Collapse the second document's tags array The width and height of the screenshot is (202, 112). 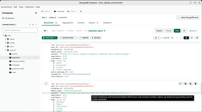(x=50, y=100)
